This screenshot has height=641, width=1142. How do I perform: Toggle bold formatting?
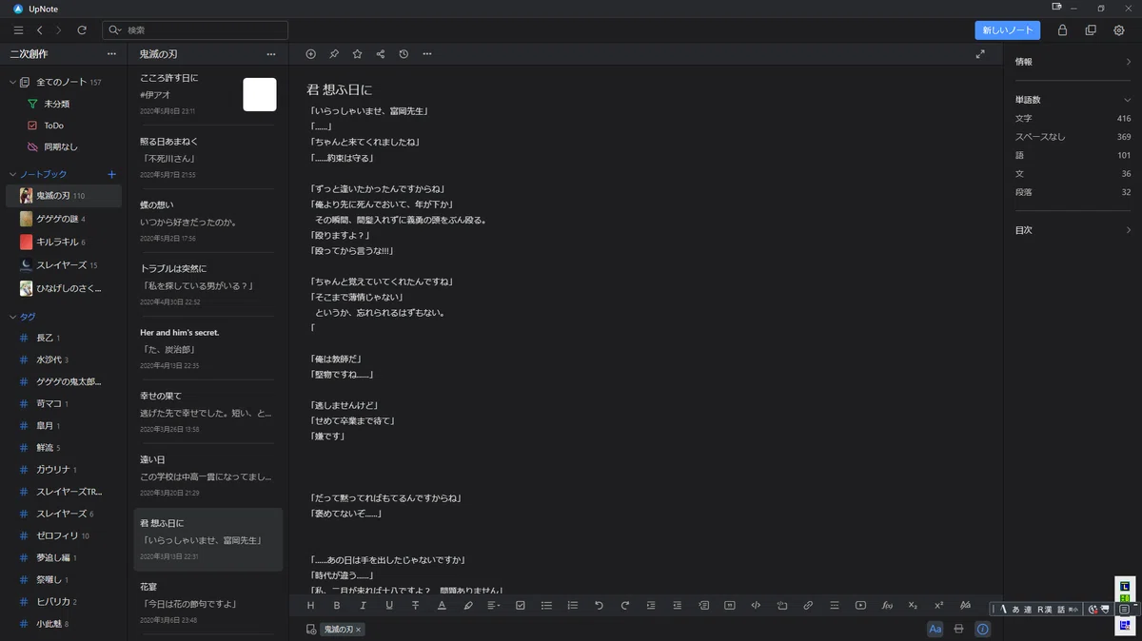(337, 605)
